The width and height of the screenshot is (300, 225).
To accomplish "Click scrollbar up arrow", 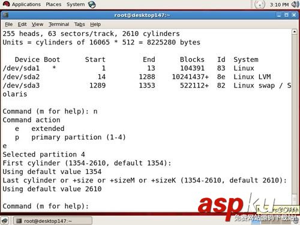I will 294,32.
